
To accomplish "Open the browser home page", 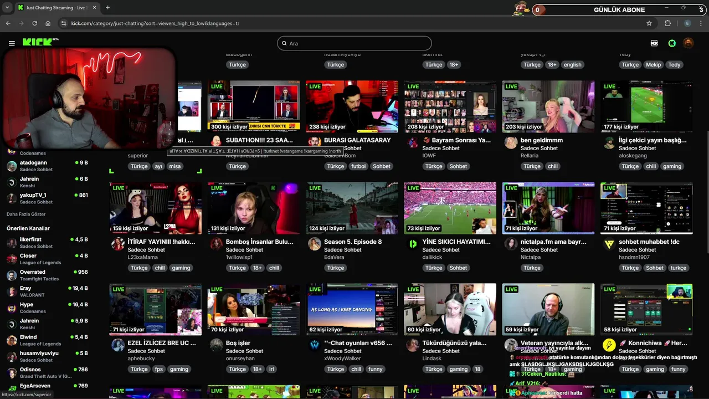I will click(x=48, y=23).
